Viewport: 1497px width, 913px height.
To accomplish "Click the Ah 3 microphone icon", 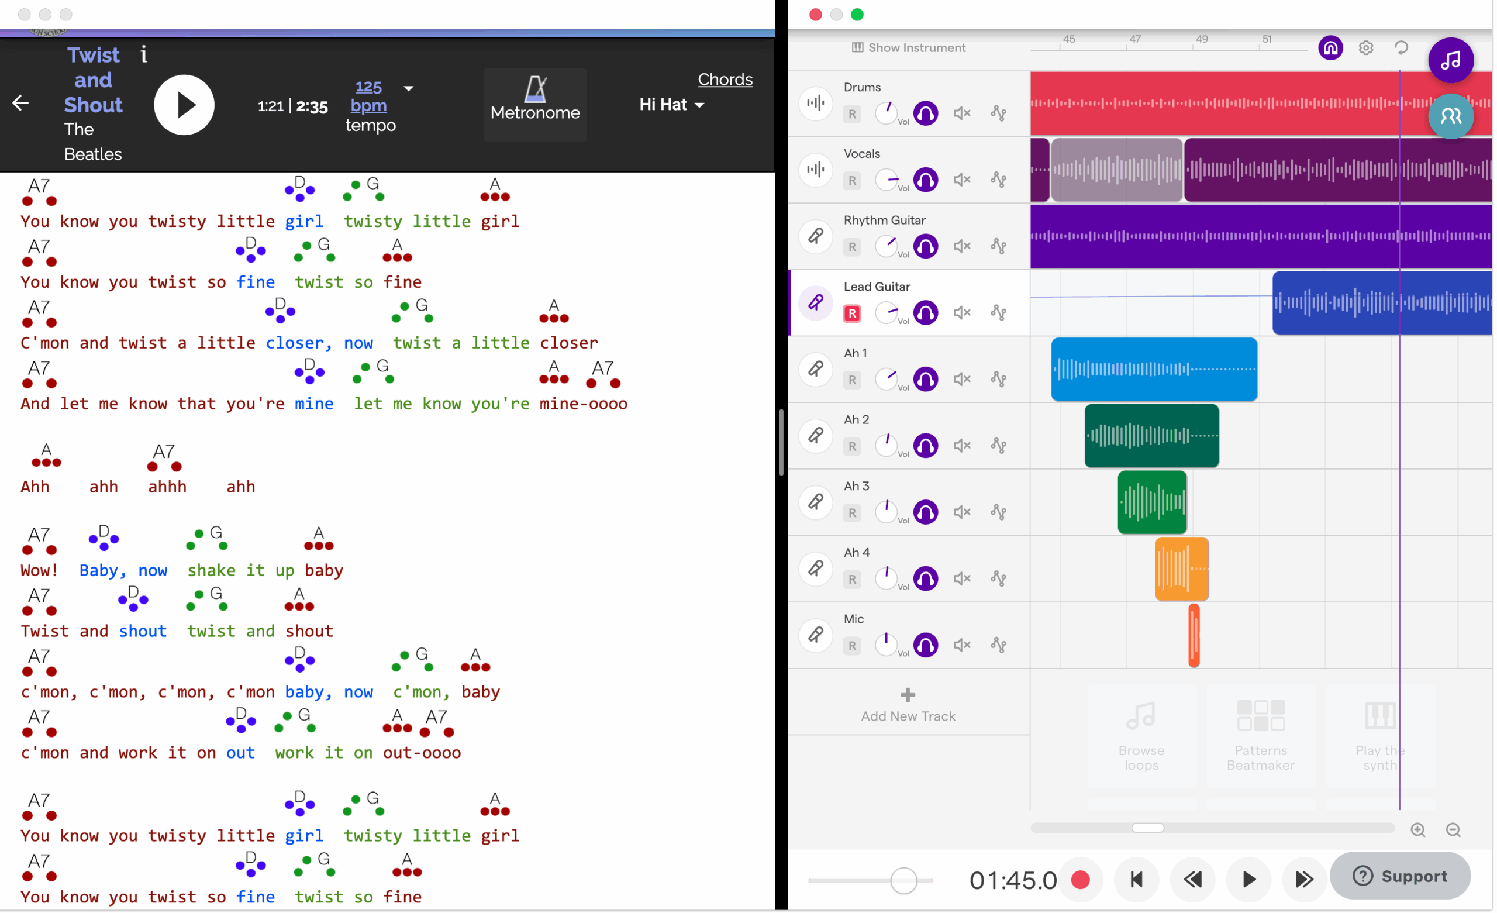I will (815, 502).
